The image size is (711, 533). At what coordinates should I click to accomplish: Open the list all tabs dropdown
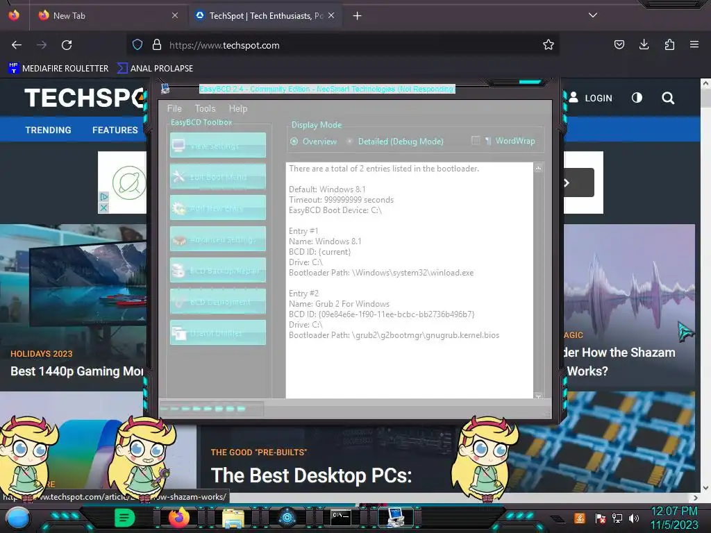[x=593, y=15]
